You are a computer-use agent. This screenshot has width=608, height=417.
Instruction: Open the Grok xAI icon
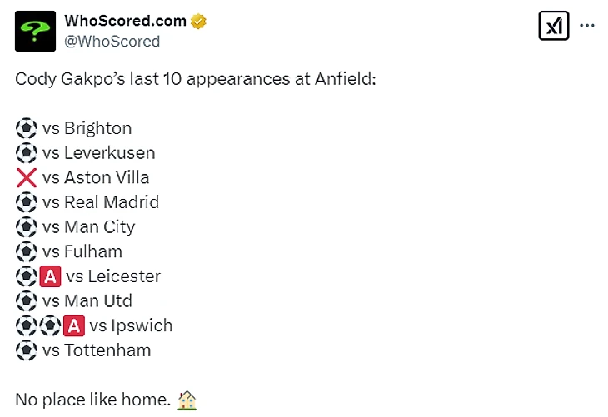click(x=554, y=27)
